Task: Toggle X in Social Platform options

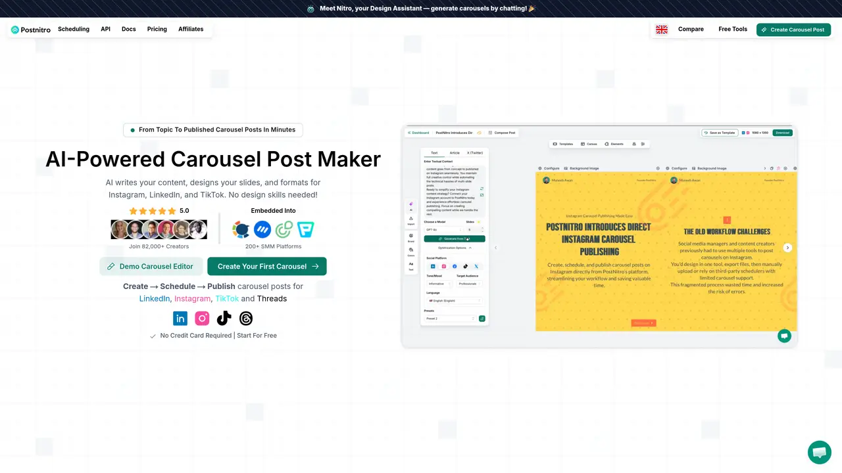Action: pyautogui.click(x=476, y=266)
